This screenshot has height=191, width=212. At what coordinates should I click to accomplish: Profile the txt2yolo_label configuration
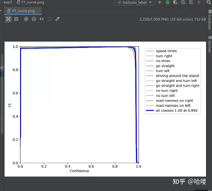[183, 2]
